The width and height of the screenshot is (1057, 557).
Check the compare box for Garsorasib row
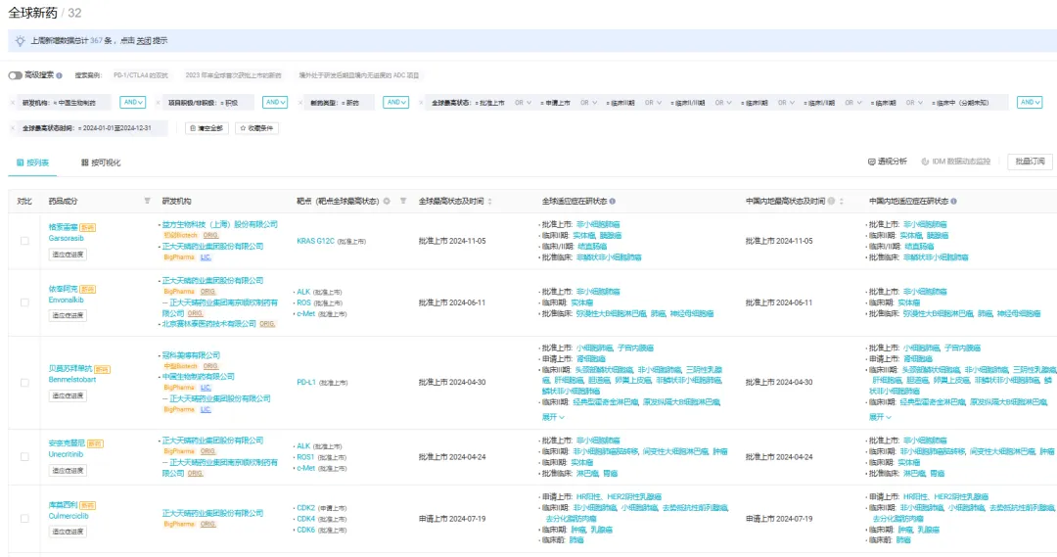pos(24,241)
